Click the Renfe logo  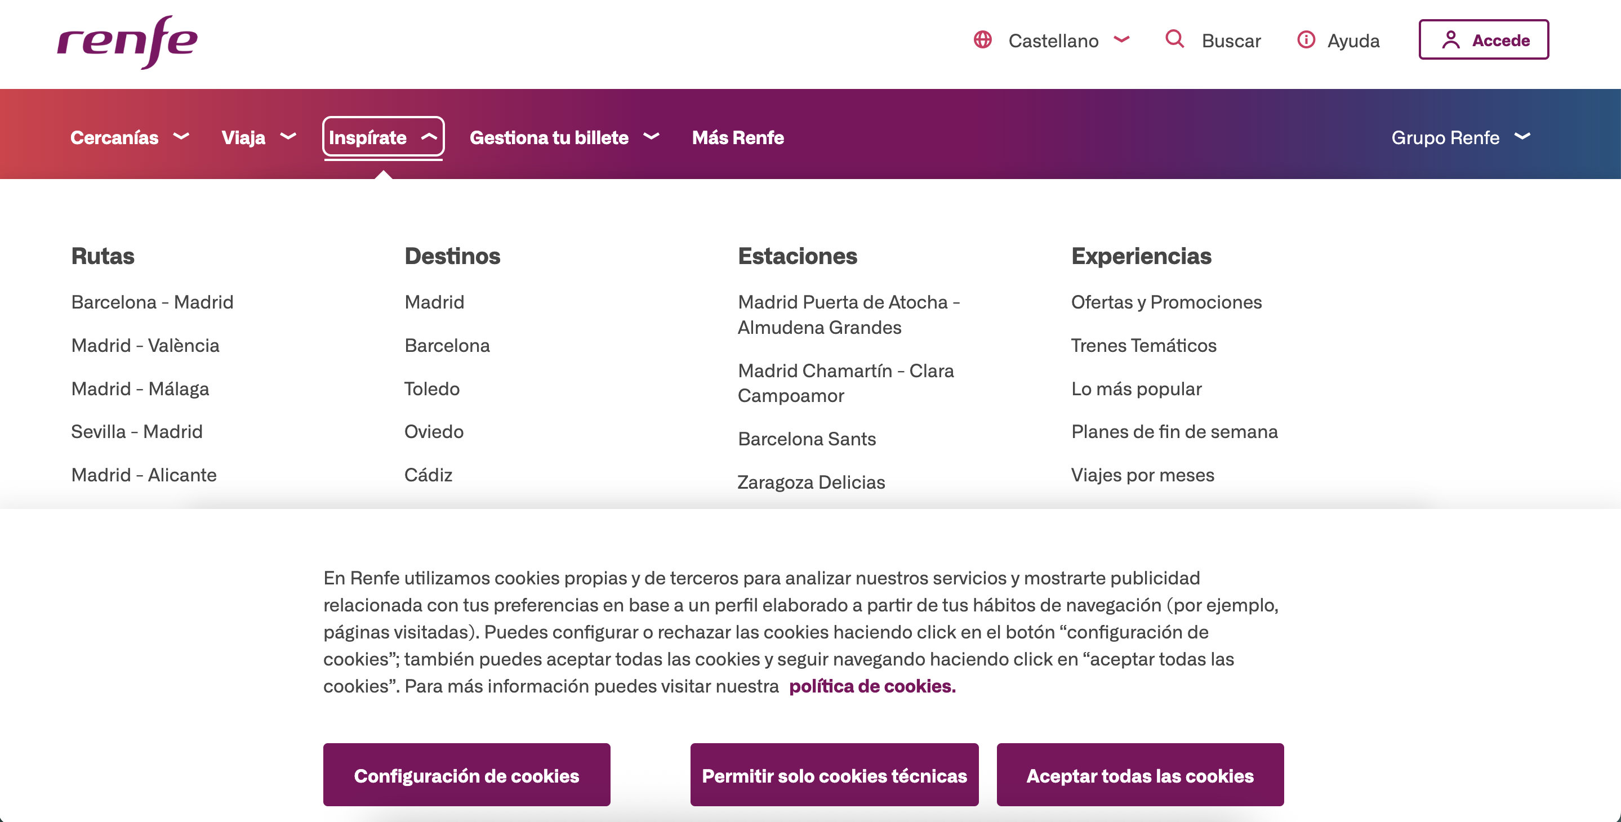coord(127,42)
